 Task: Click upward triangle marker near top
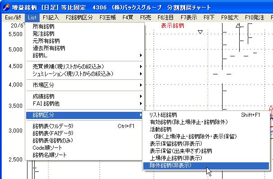point(238,25)
